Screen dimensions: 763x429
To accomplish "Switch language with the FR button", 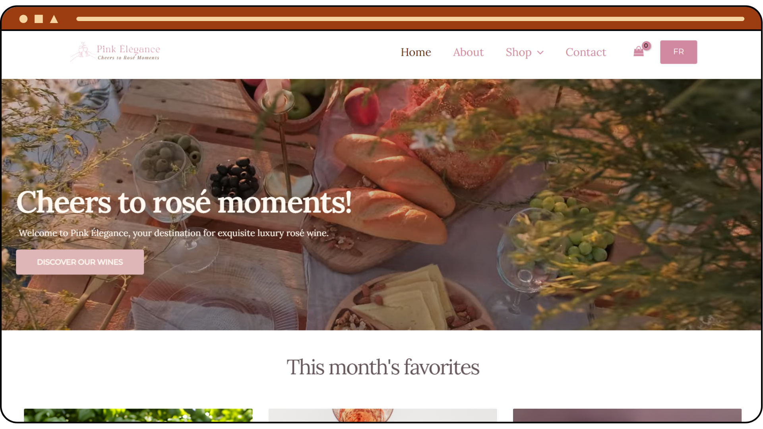I will [x=678, y=52].
